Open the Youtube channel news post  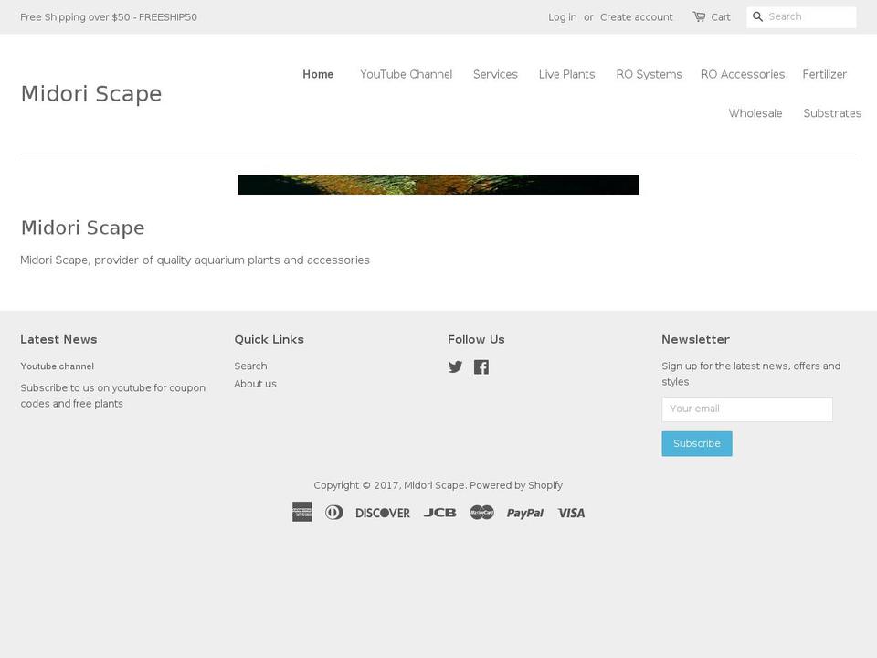point(57,366)
